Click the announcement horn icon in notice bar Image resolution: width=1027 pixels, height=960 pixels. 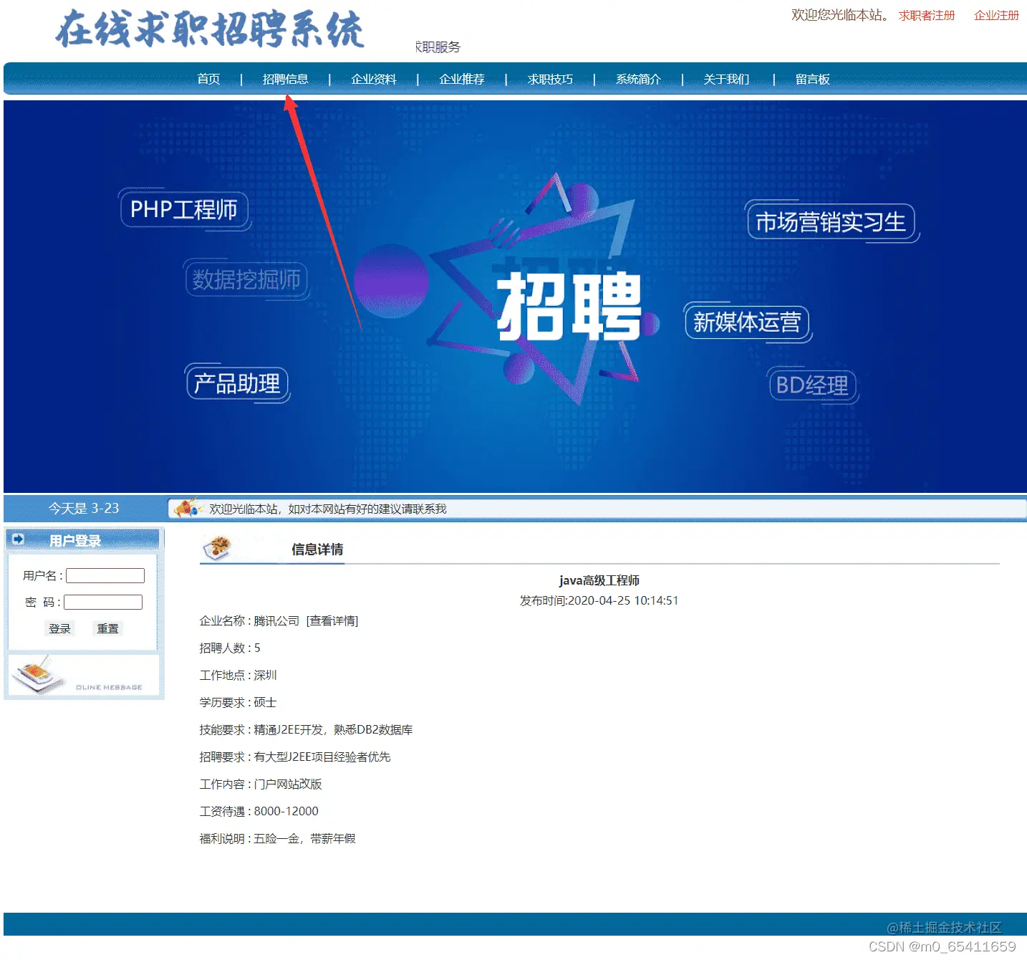[x=188, y=509]
